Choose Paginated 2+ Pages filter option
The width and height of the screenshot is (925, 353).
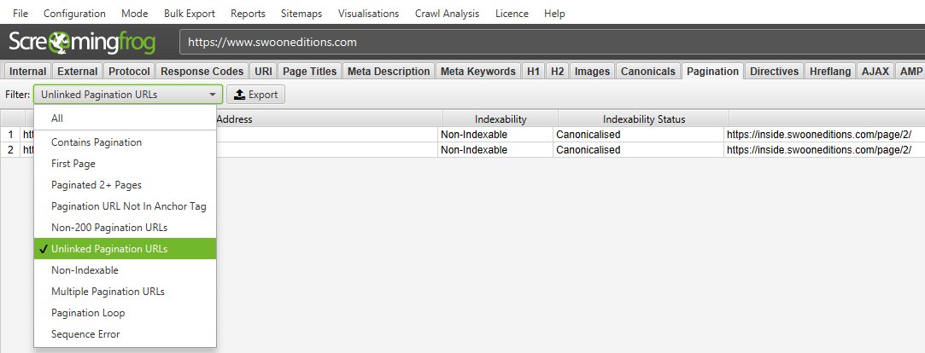125,185
